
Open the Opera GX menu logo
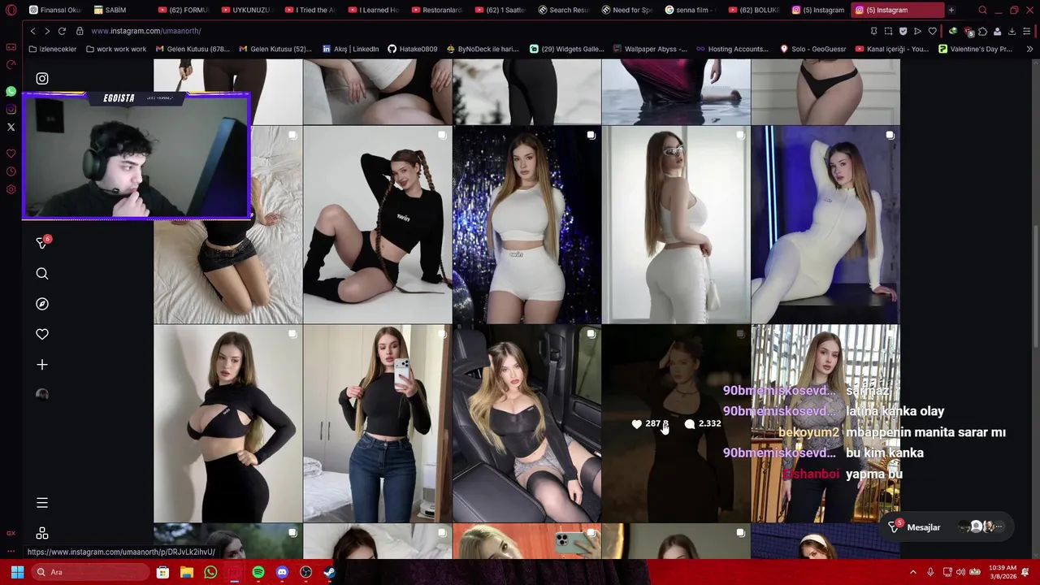pyautogui.click(x=11, y=10)
